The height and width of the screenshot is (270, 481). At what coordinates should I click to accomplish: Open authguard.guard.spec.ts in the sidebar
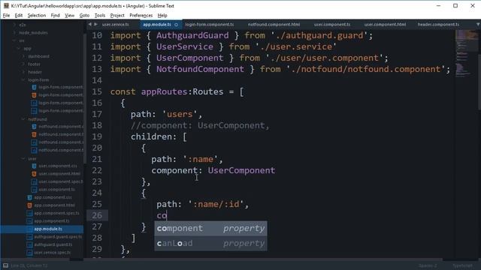(x=58, y=237)
